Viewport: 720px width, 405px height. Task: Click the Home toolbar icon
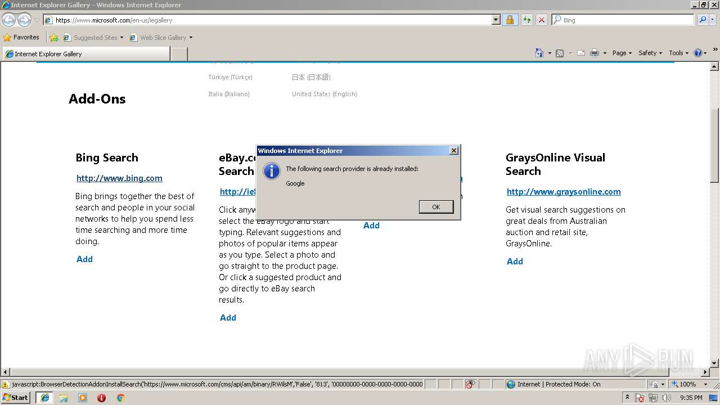pyautogui.click(x=539, y=53)
